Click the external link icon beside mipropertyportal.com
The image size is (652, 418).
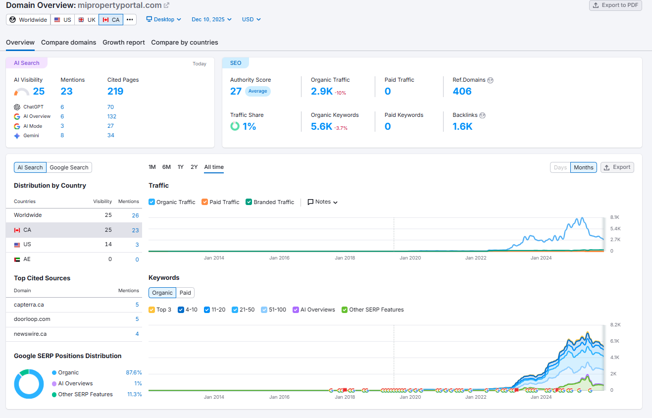[166, 5]
